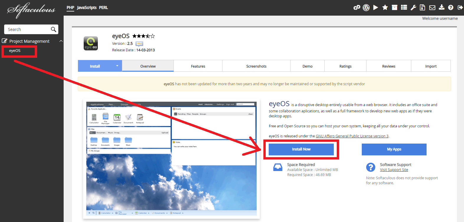
Task: Click the eyeOS desktop screenshot thumbnail
Action: click(171, 159)
